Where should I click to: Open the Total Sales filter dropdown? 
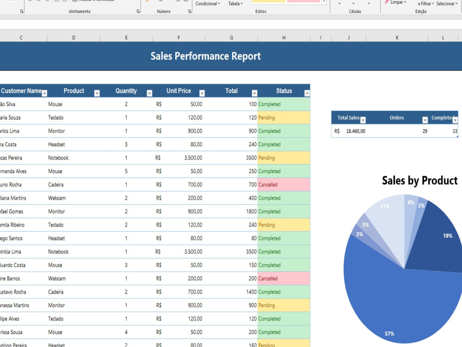363,120
